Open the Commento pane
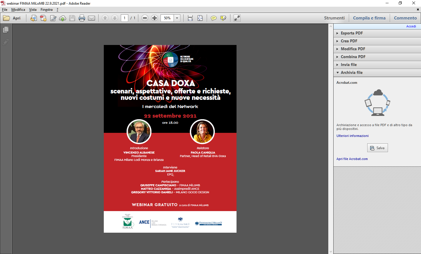The image size is (421, 254). tap(405, 18)
